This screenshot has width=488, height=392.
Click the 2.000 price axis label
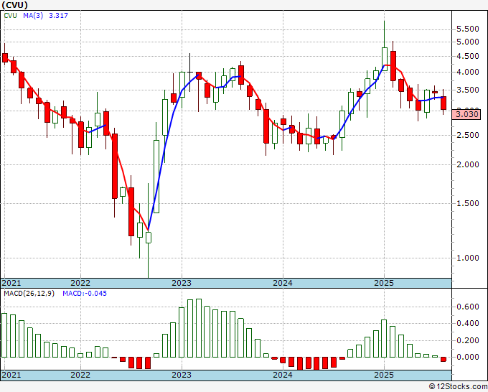tap(467, 164)
